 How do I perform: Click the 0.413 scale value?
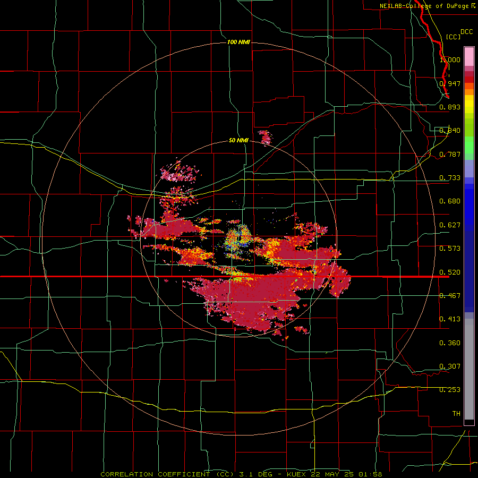tap(450, 319)
